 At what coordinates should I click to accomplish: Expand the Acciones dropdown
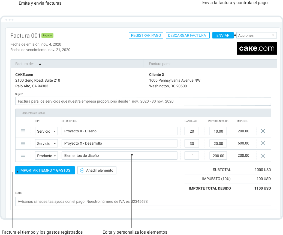256,35
